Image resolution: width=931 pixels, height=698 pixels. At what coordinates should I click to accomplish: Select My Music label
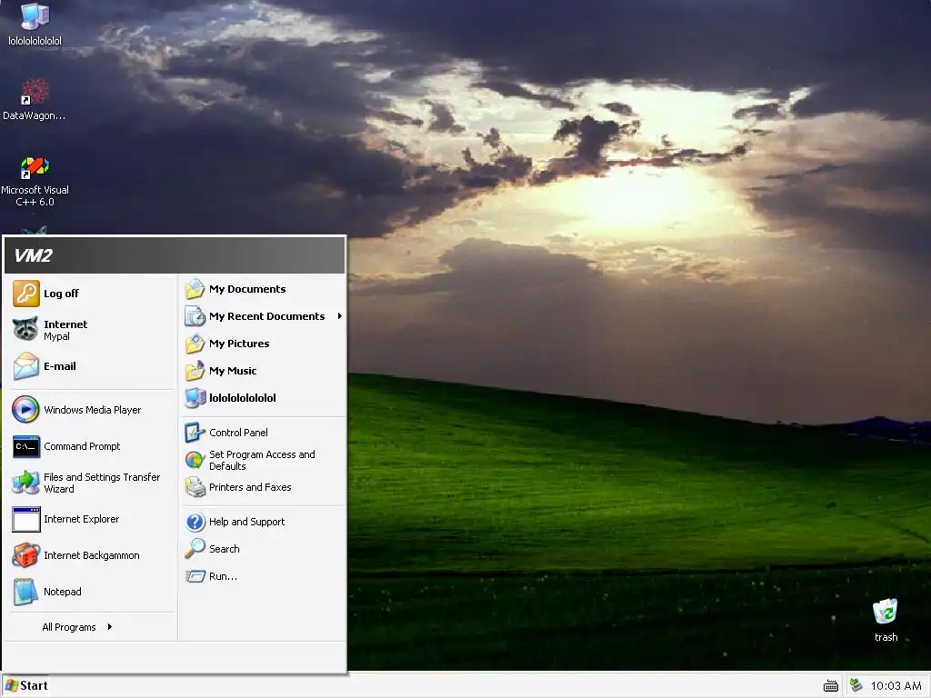click(233, 371)
